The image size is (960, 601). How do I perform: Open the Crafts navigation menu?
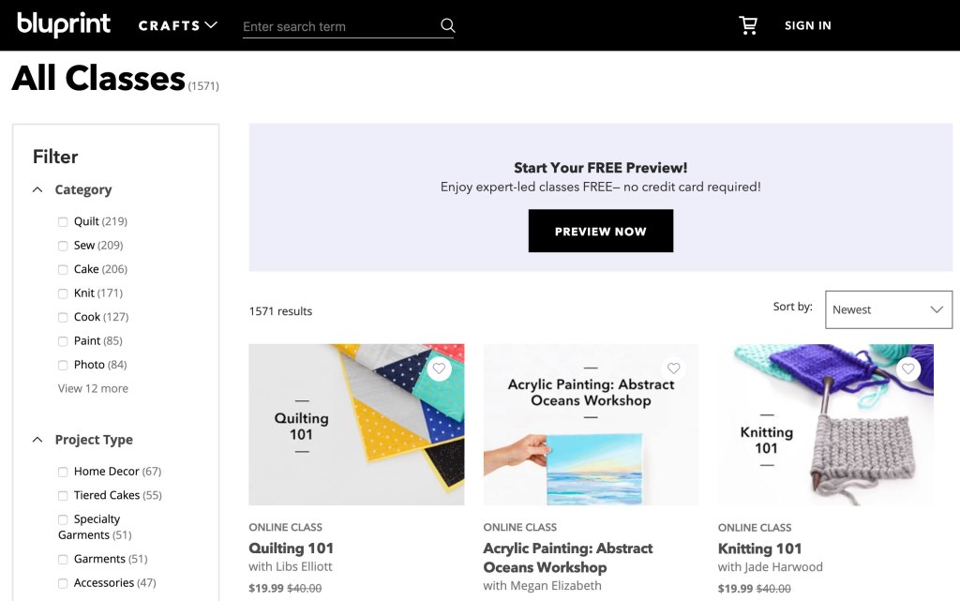pos(178,25)
